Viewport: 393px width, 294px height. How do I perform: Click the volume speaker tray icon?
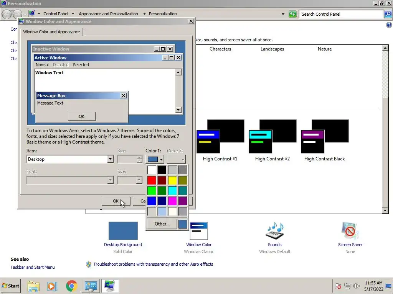click(356, 286)
